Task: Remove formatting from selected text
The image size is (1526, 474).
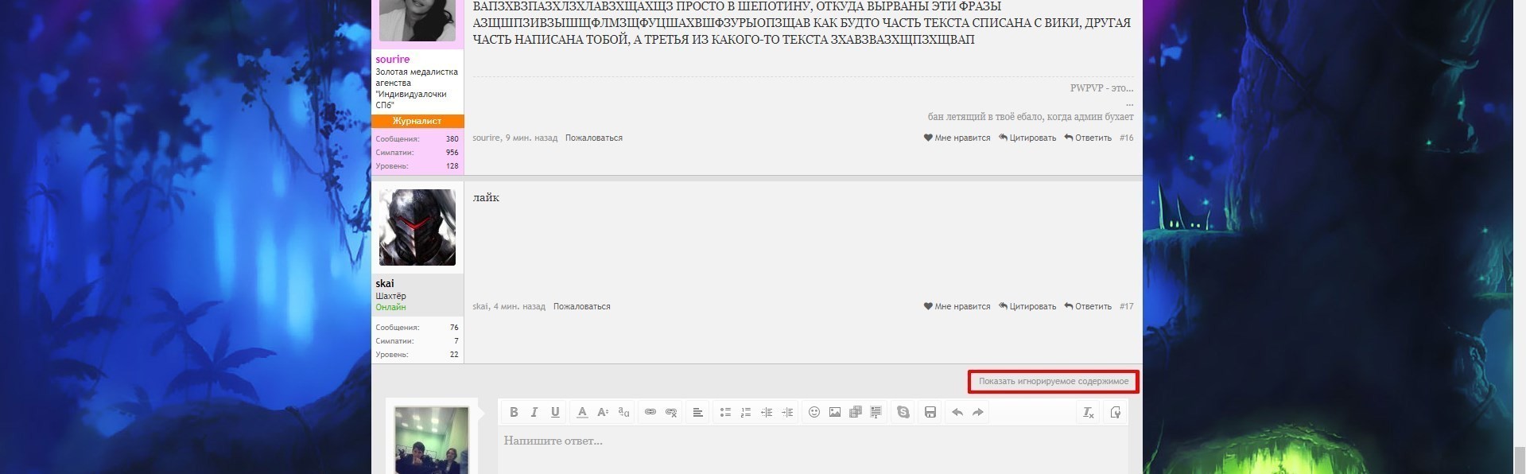Action: pyautogui.click(x=1089, y=412)
